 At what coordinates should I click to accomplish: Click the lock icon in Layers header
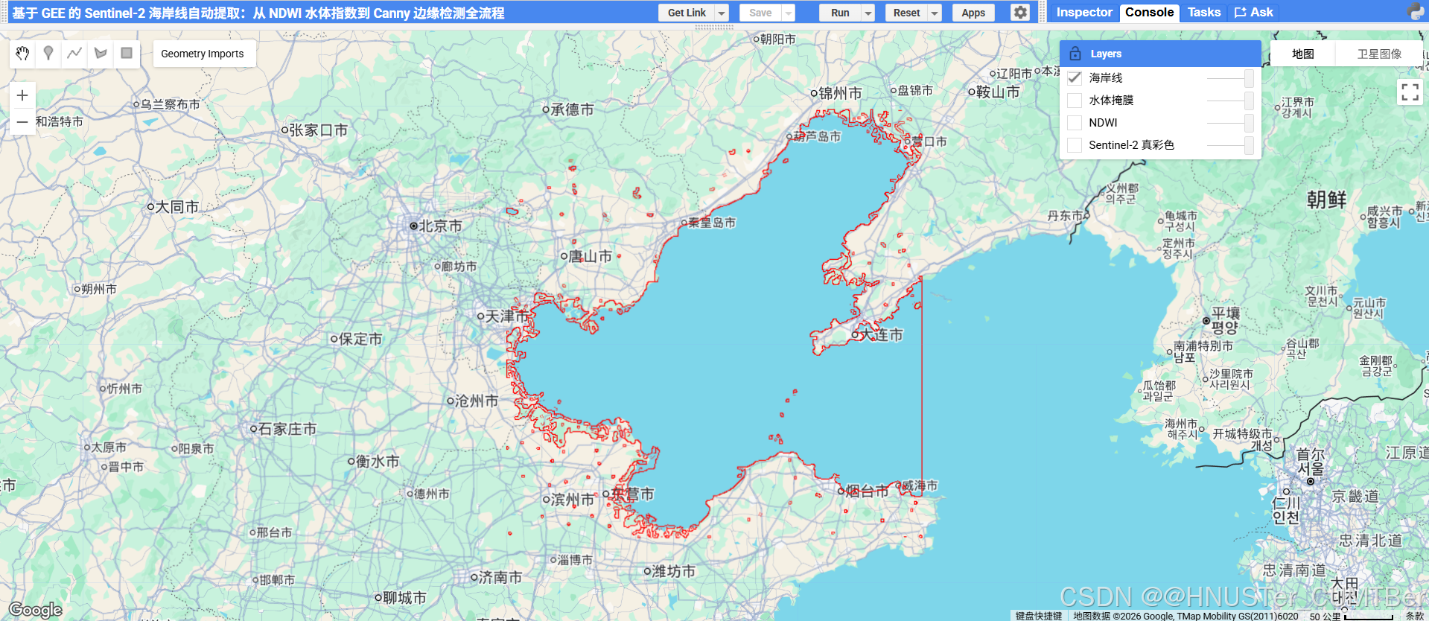click(1075, 54)
